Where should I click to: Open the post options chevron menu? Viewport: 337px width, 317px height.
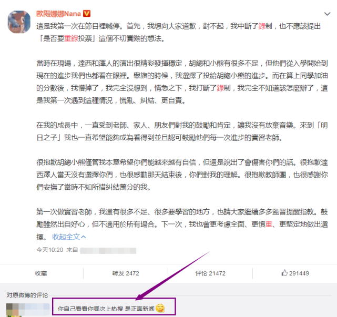327,14
